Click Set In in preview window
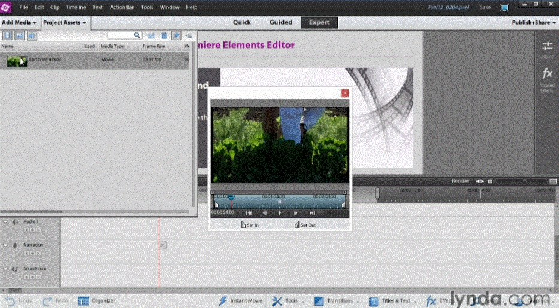The image size is (559, 308). (250, 225)
